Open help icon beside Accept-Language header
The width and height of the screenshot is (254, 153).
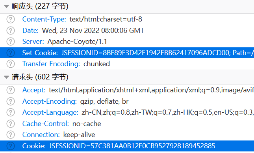11,112
